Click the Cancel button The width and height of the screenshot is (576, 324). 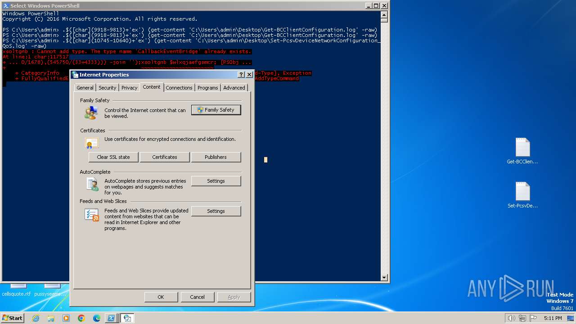click(x=198, y=297)
